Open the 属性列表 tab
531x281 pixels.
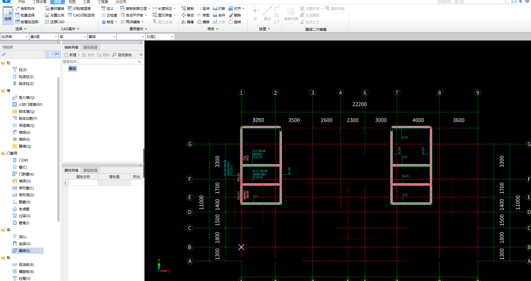[x=71, y=170]
